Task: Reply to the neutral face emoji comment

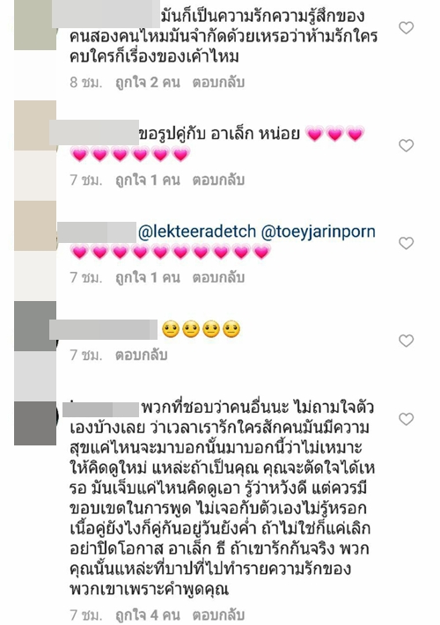Action: [141, 355]
